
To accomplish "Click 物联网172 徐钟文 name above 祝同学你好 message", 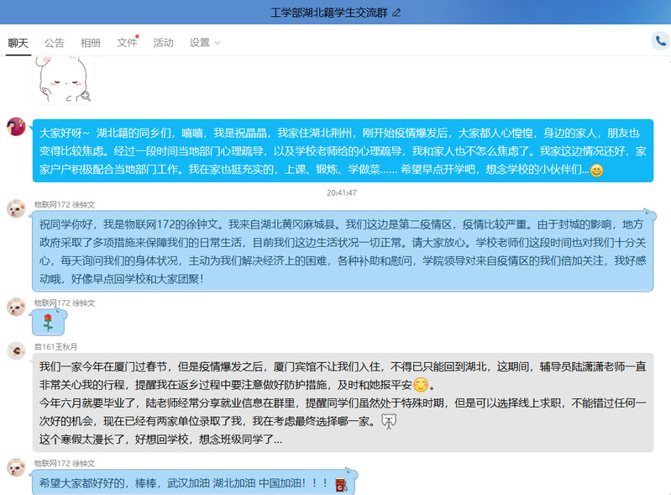I will [65, 204].
